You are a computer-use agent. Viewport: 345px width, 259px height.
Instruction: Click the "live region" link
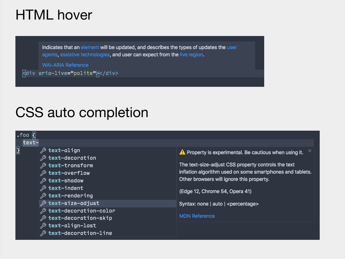click(191, 55)
